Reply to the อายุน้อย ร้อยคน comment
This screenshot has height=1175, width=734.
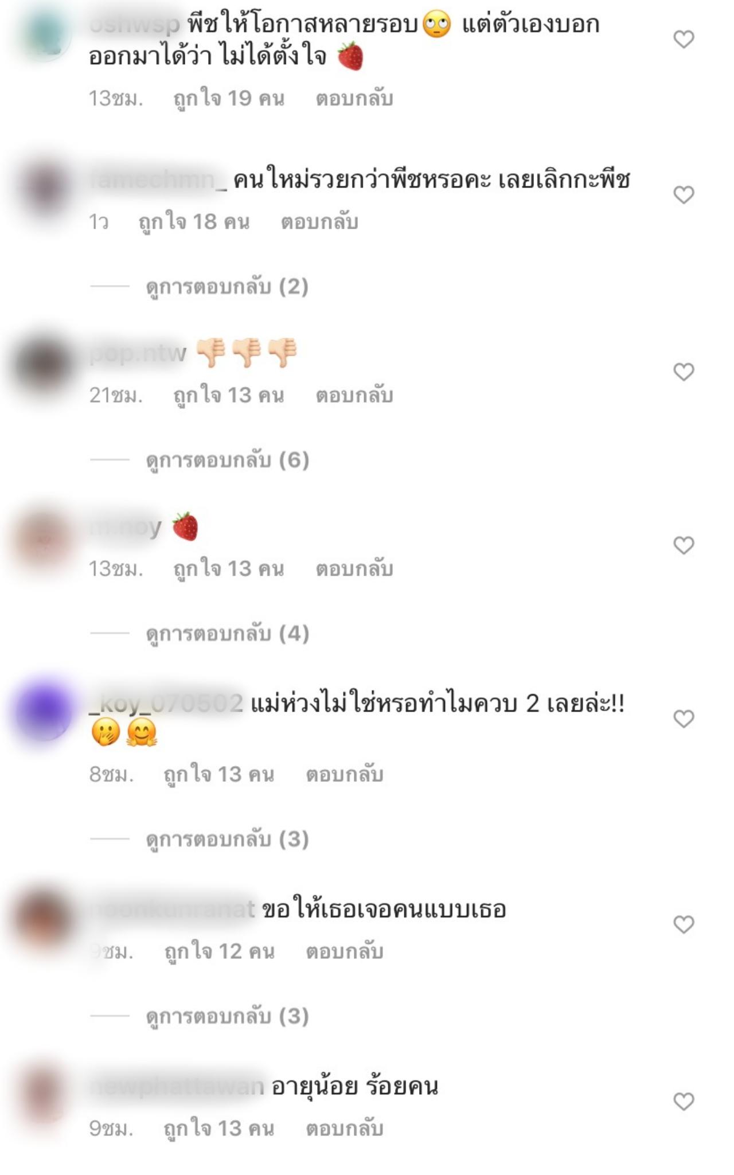pos(344,1128)
